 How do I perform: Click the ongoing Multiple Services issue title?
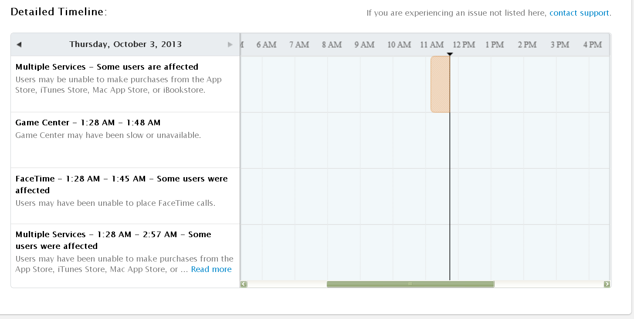[107, 67]
